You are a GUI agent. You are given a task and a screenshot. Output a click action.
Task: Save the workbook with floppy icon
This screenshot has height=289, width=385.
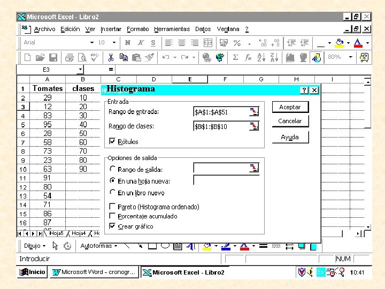[x=53, y=57]
